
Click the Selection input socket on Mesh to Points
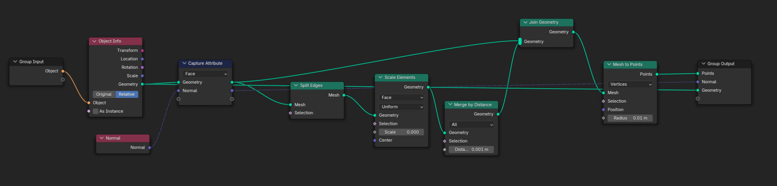pos(604,101)
